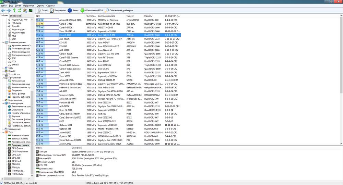343x185 pixels.
Task: Select Логические диски tree item
Action: click(x=21, y=49)
